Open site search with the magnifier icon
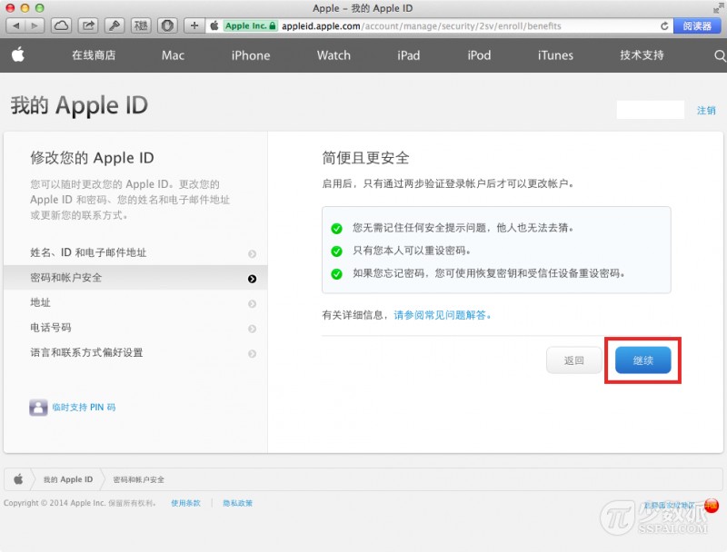 click(x=720, y=55)
